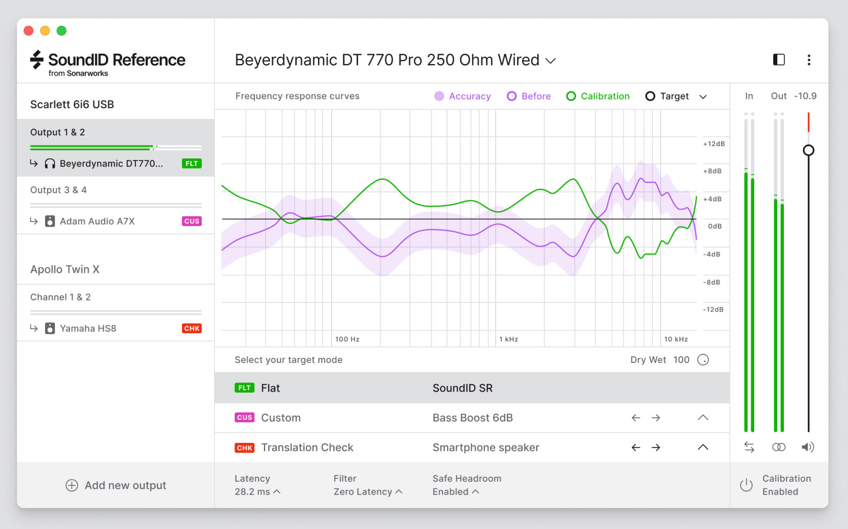848x529 pixels.
Task: Click the Output 1 & 2 level bar
Action: [x=115, y=148]
